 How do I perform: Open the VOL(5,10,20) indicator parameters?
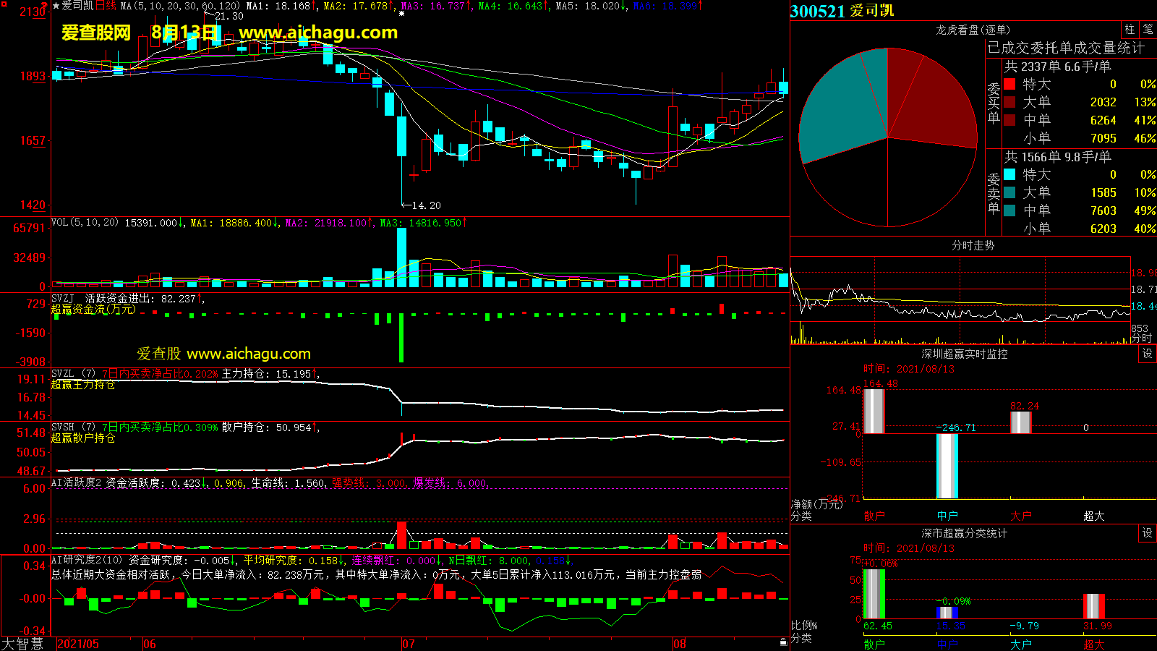point(85,223)
